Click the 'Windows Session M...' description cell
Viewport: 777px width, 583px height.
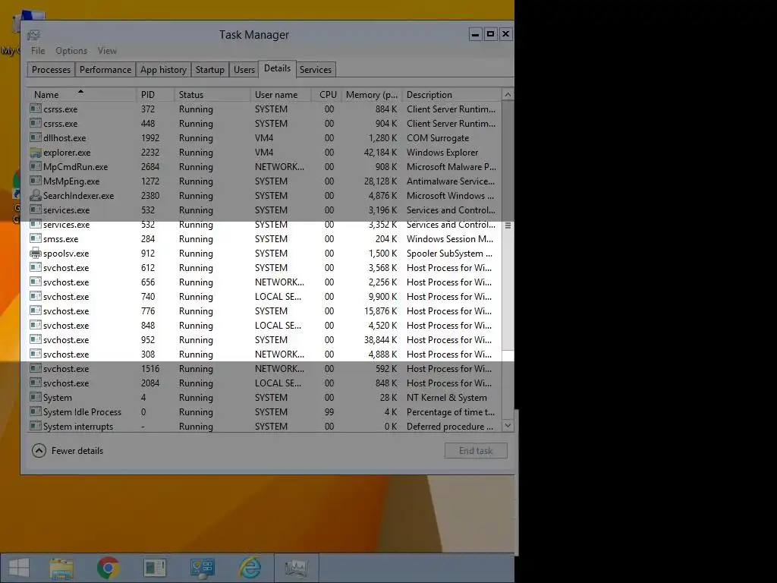coord(450,238)
